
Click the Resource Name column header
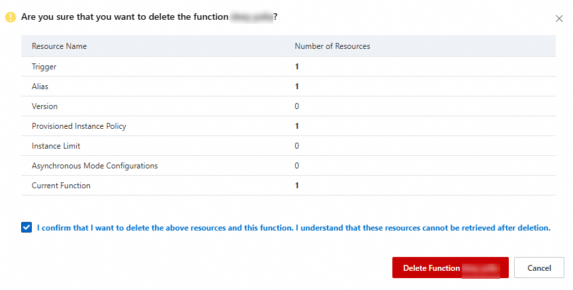coord(59,46)
